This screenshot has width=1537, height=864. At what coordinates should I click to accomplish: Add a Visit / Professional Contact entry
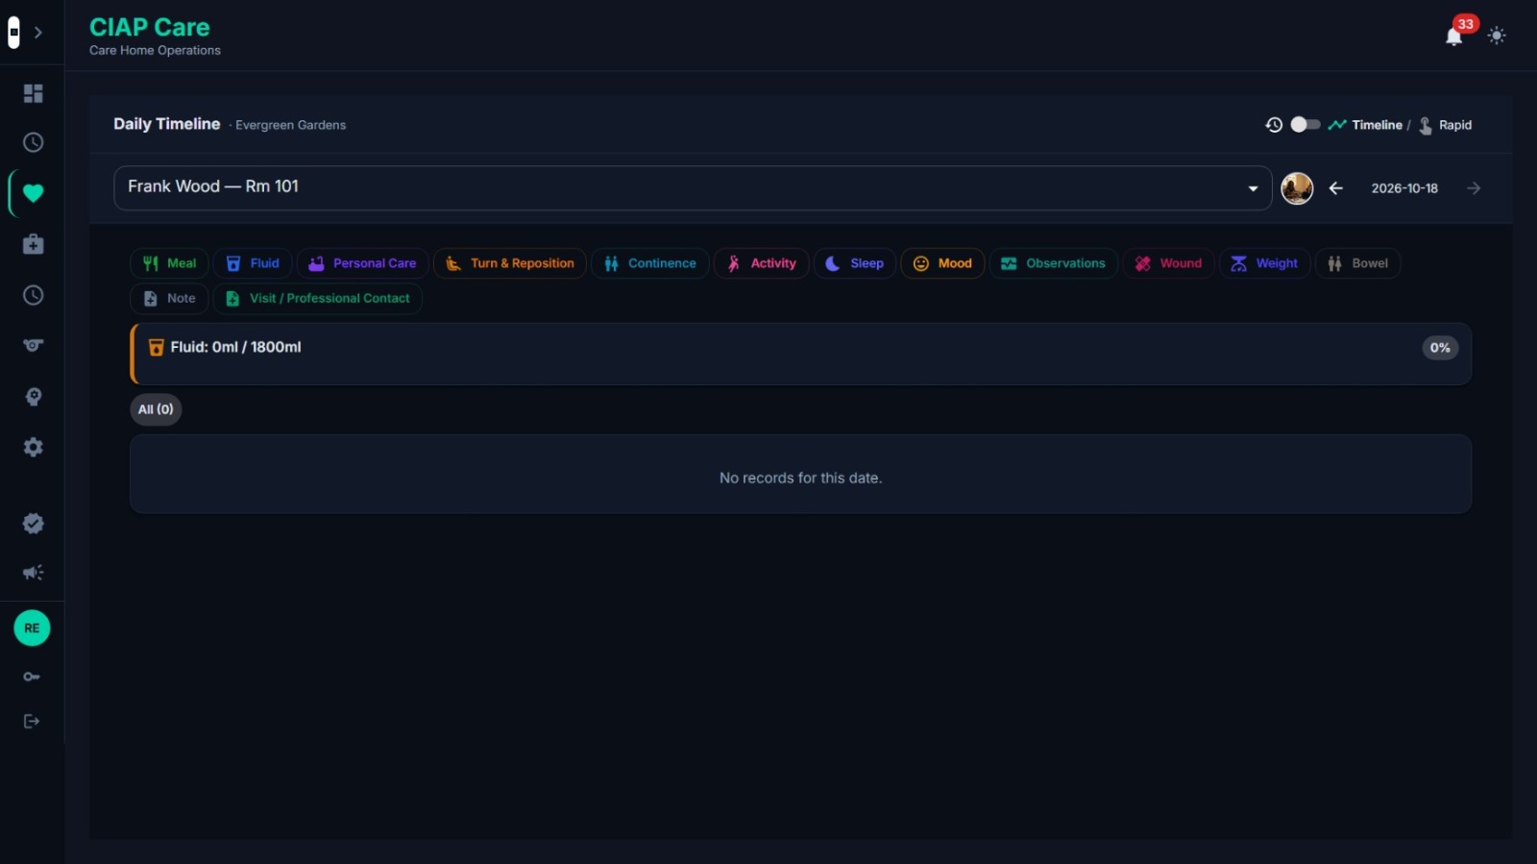point(318,298)
